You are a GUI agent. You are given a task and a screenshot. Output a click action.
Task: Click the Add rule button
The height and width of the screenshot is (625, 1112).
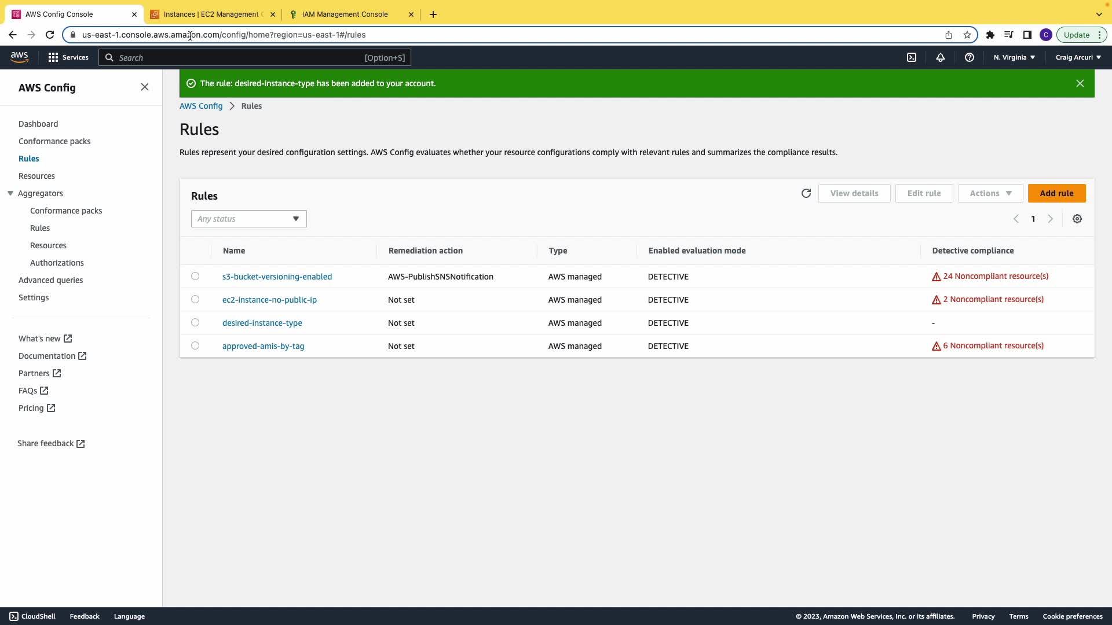(1056, 193)
